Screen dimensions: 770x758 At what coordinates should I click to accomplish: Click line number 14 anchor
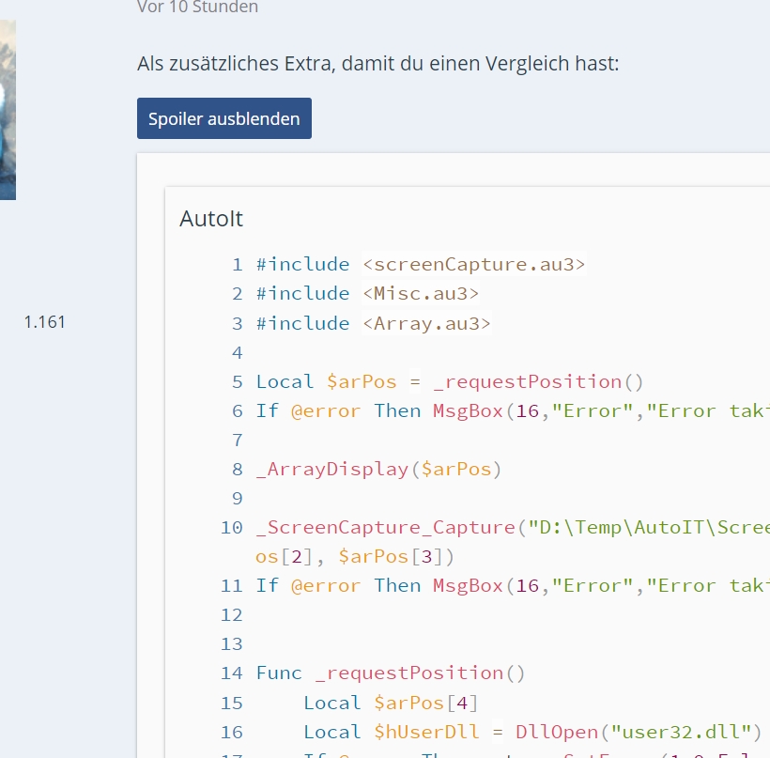(232, 673)
